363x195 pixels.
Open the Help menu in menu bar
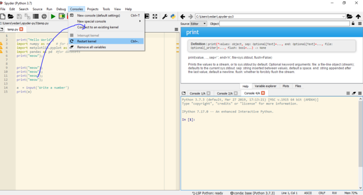tap(129, 9)
